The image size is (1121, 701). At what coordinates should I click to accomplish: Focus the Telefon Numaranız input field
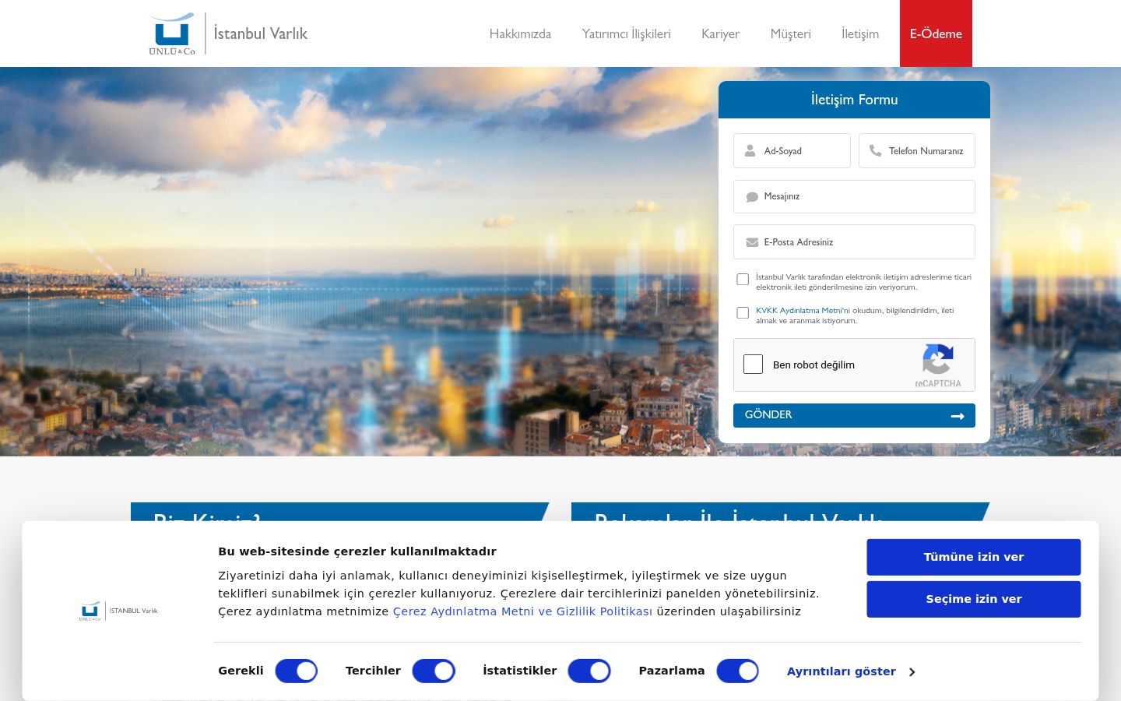coord(917,150)
